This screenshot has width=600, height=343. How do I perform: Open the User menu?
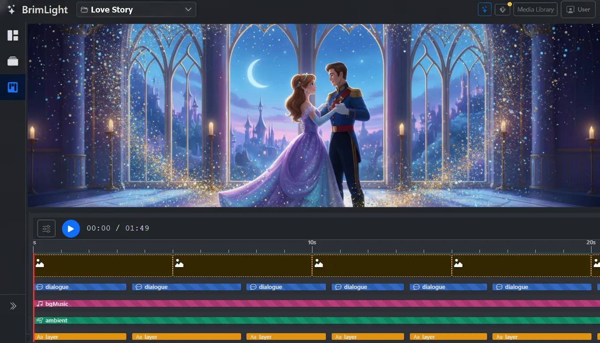(578, 9)
